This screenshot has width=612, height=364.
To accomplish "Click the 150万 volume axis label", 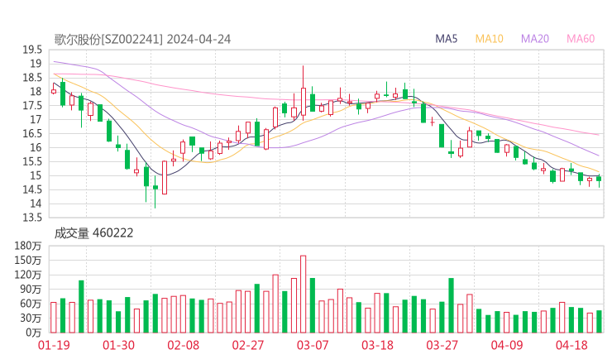I will click(28, 261).
